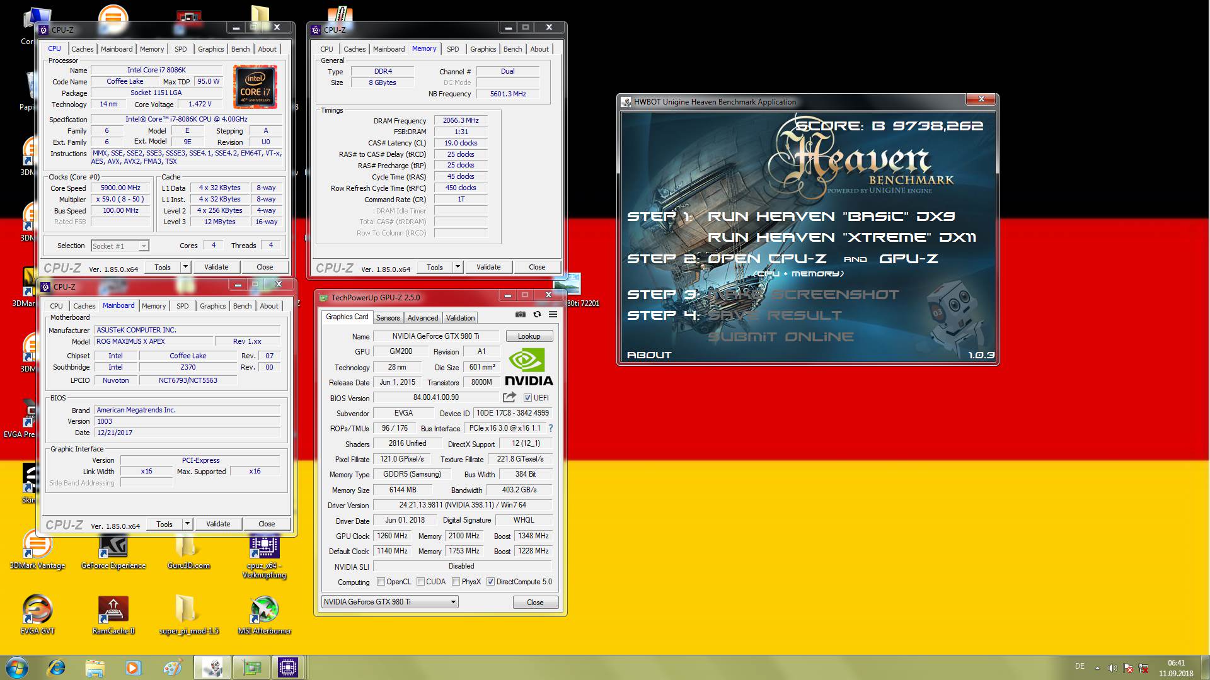Toggle the PhysX checkbox
Image resolution: width=1210 pixels, height=680 pixels.
click(456, 582)
